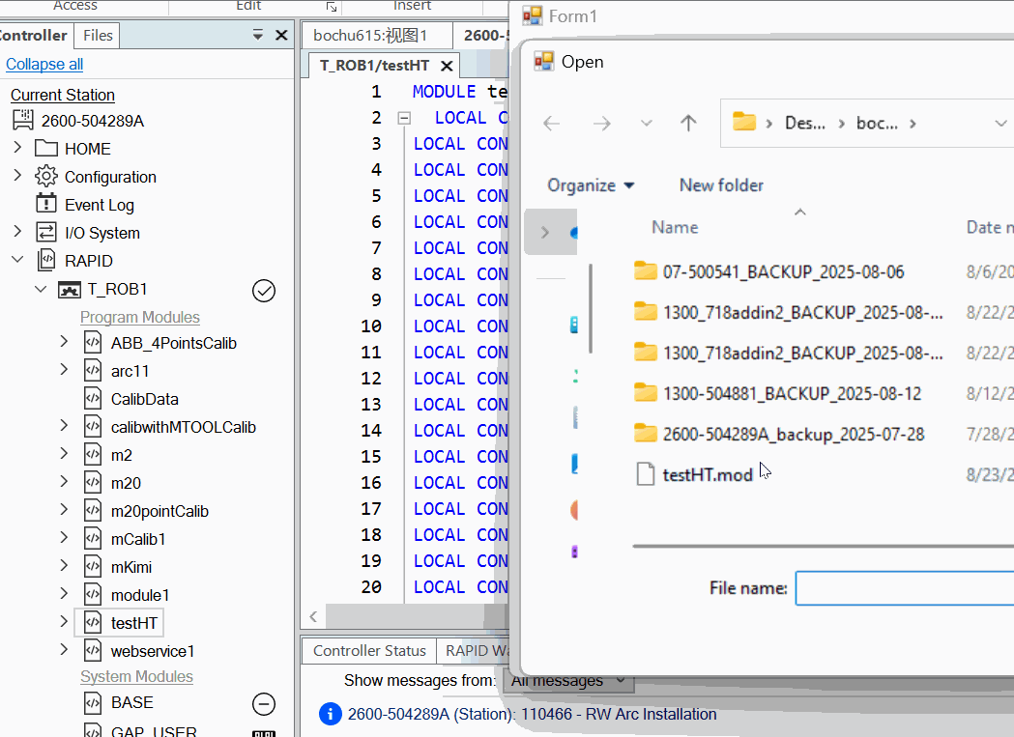Viewport: 1014px width, 737px height.
Task: Select 1300-504881_BACKUP_2025-08-12 folder
Action: tap(792, 393)
